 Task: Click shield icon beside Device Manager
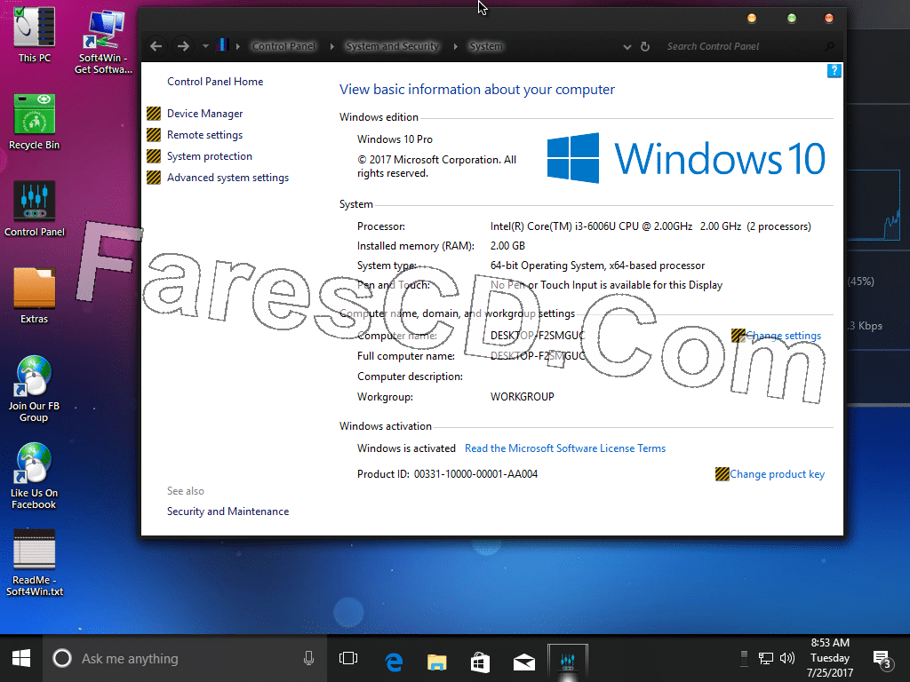[x=154, y=114]
